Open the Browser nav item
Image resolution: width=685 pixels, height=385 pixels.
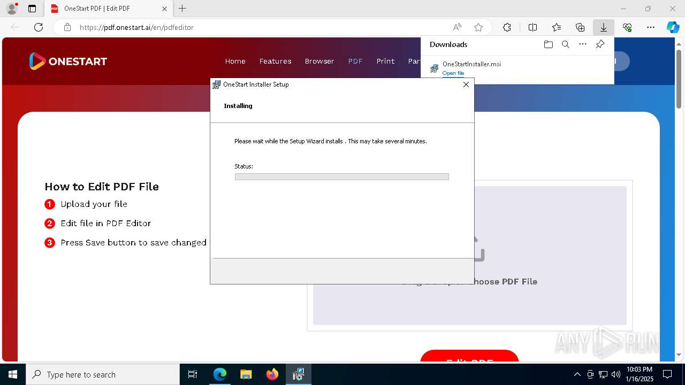tap(319, 61)
